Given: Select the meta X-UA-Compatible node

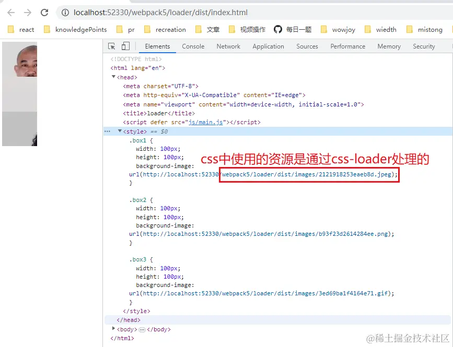Looking at the screenshot, I should pos(214,95).
